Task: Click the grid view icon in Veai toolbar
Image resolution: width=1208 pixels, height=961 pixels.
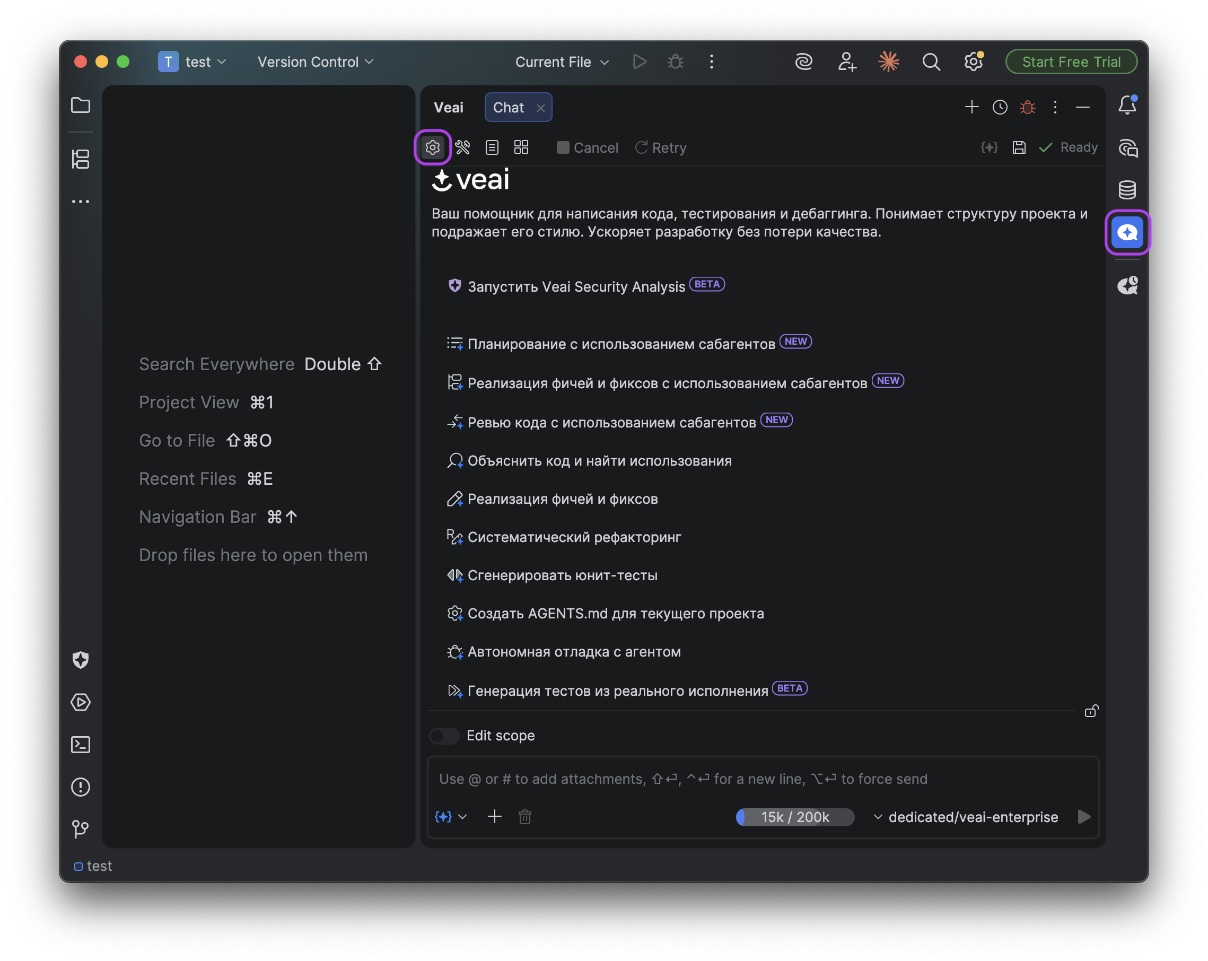Action: [521, 147]
